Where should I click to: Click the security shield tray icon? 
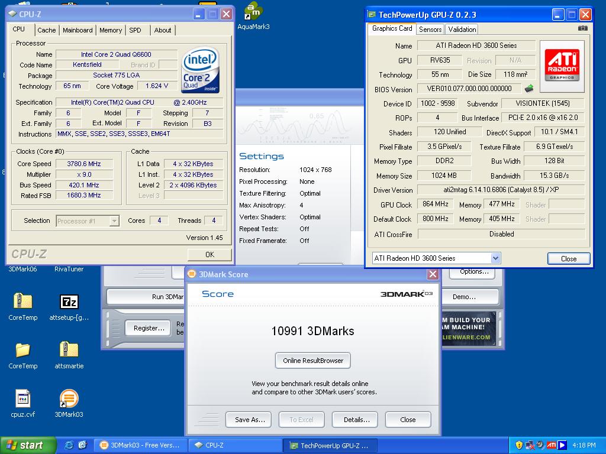pyautogui.click(x=520, y=445)
